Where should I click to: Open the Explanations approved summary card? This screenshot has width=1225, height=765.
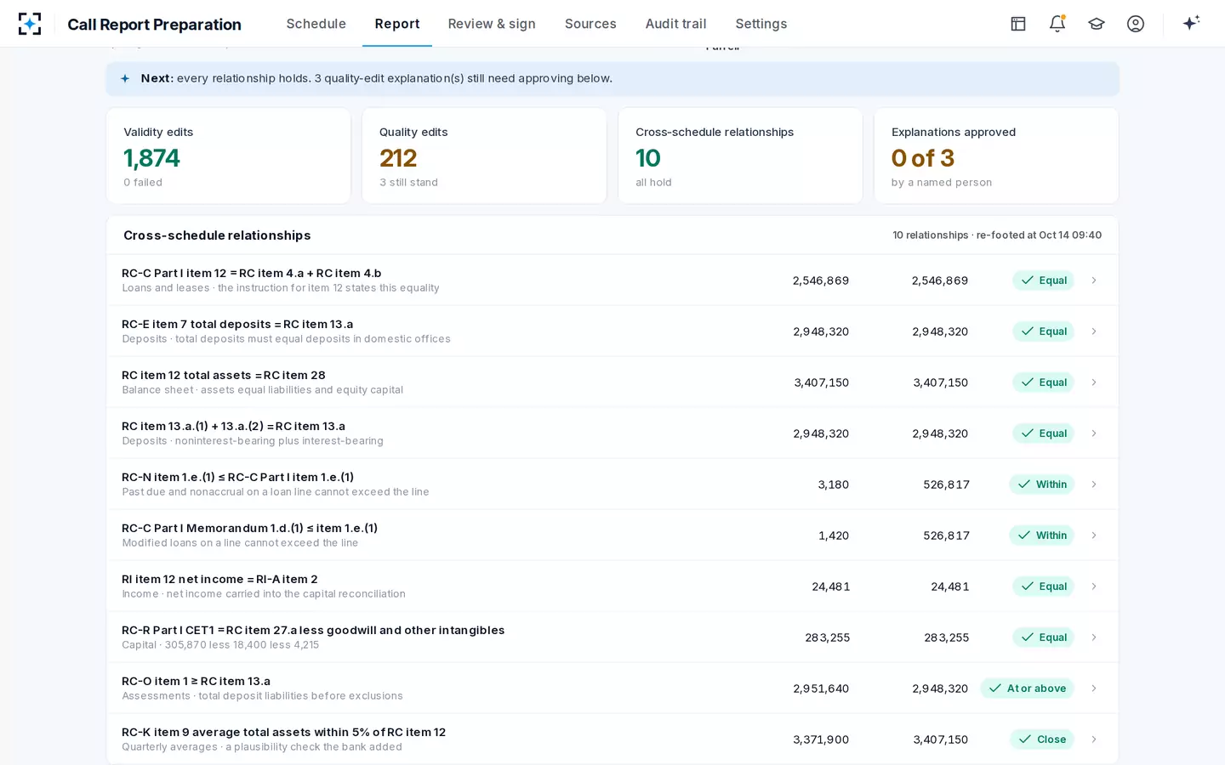pyautogui.click(x=996, y=156)
